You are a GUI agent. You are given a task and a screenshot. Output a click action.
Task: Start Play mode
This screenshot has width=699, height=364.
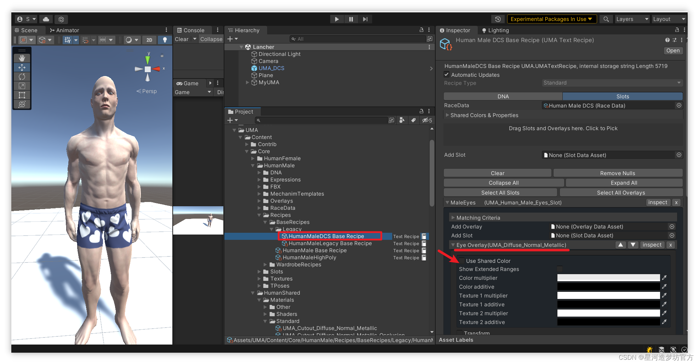337,19
